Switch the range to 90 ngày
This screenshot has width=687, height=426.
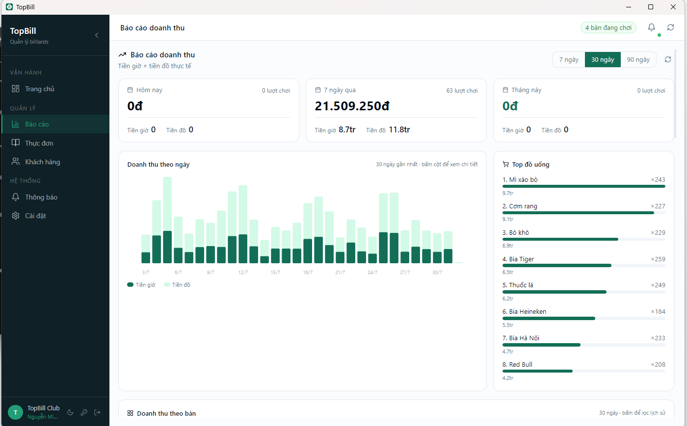click(638, 59)
